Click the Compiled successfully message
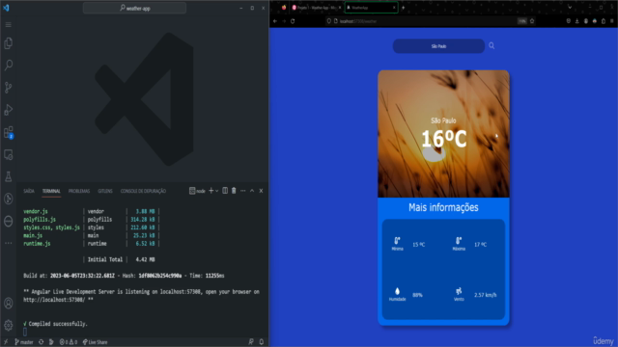The image size is (618, 347). click(55, 324)
